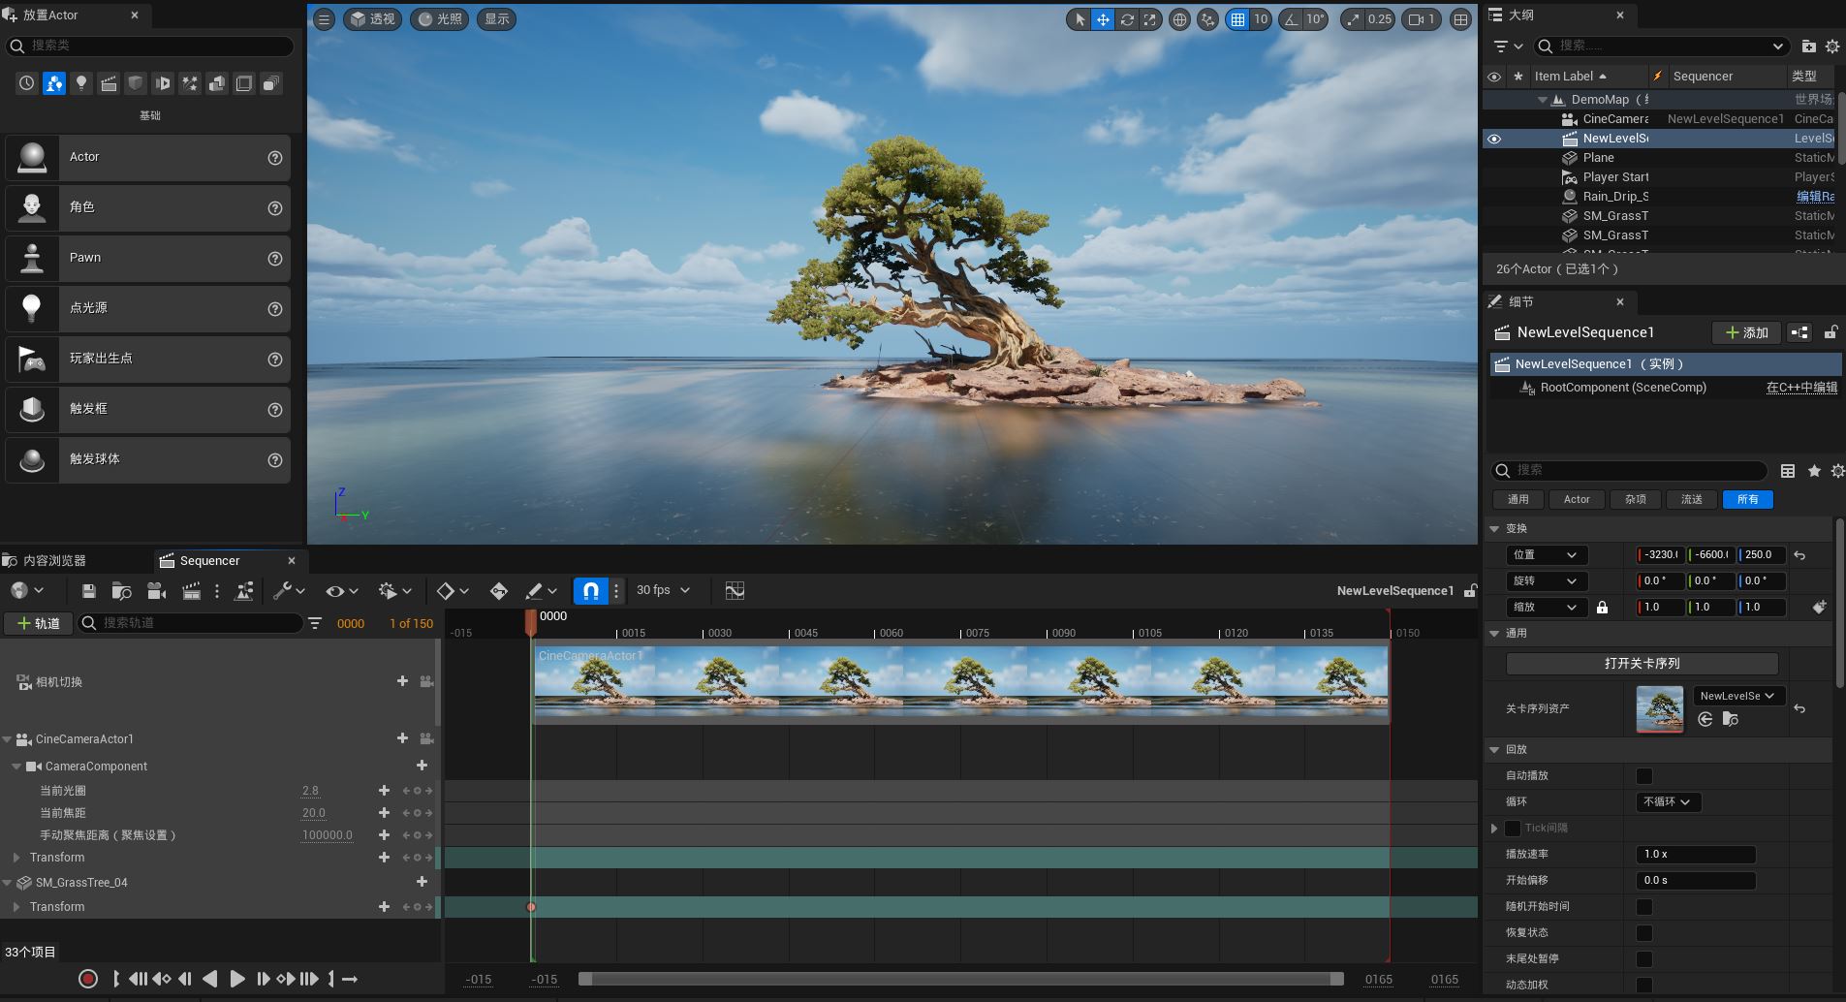Open the 30 fps frame rate dropdown
Screen dimensions: 1846x1002
pos(663,590)
